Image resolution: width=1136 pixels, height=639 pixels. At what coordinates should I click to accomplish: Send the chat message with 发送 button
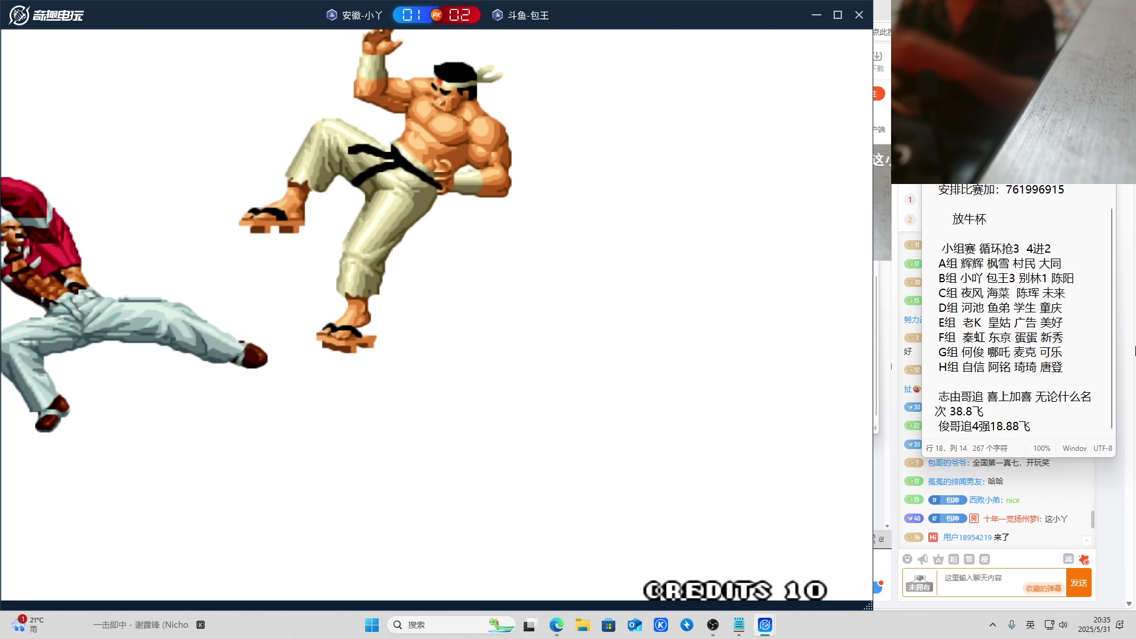(1079, 583)
